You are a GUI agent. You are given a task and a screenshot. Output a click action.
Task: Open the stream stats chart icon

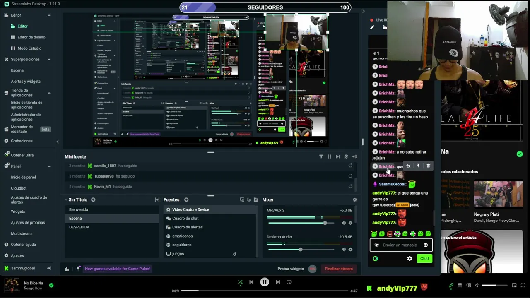[67, 269]
